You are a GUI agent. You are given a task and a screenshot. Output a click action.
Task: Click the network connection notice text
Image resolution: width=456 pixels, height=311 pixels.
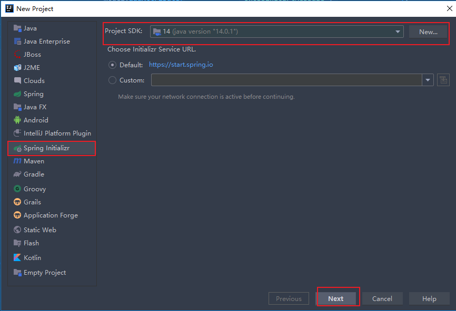[206, 97]
